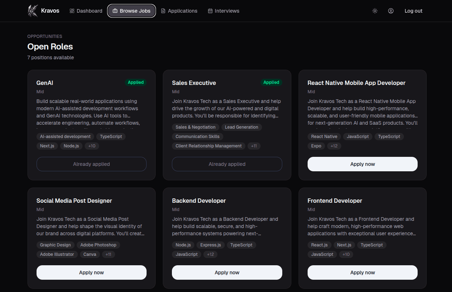Select the Browse Jobs tab
Viewport: 452px width, 292px height.
(132, 11)
